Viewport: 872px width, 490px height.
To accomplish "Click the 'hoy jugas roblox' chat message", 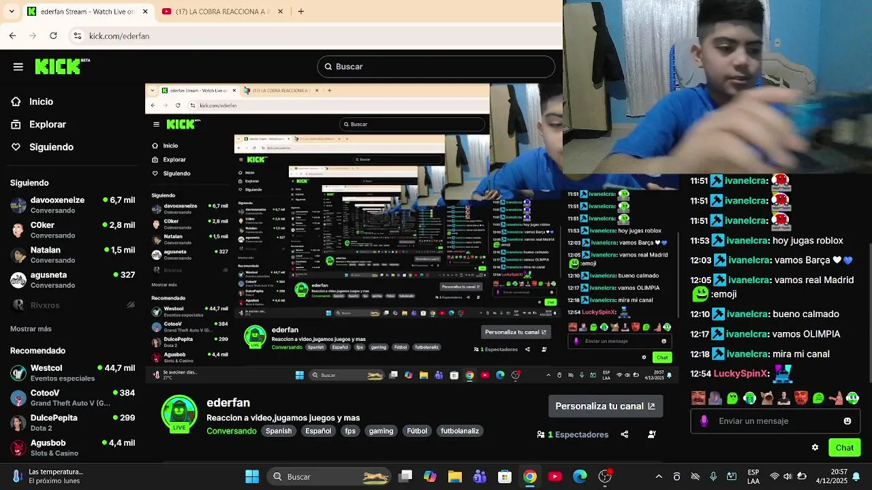I will point(808,240).
